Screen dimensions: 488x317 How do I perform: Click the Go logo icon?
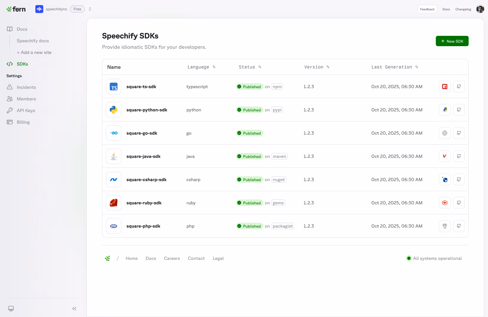tap(114, 133)
